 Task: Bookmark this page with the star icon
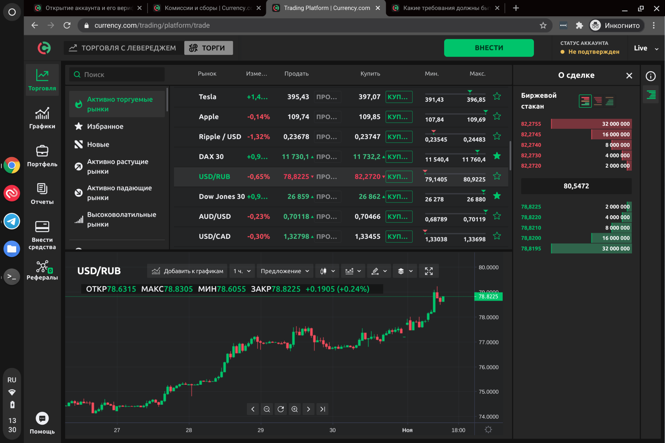pyautogui.click(x=543, y=26)
